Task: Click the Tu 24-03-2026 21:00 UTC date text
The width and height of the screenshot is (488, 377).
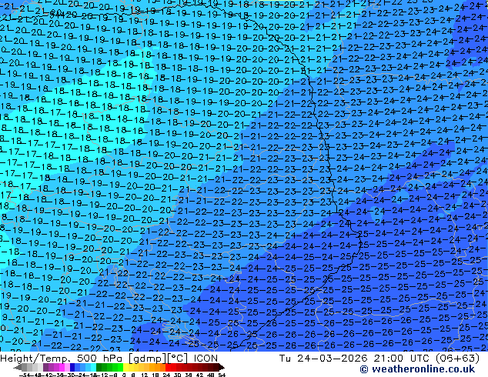Action: pyautogui.click(x=355, y=358)
